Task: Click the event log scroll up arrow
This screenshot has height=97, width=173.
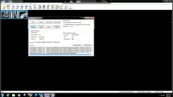Action: 92,48
